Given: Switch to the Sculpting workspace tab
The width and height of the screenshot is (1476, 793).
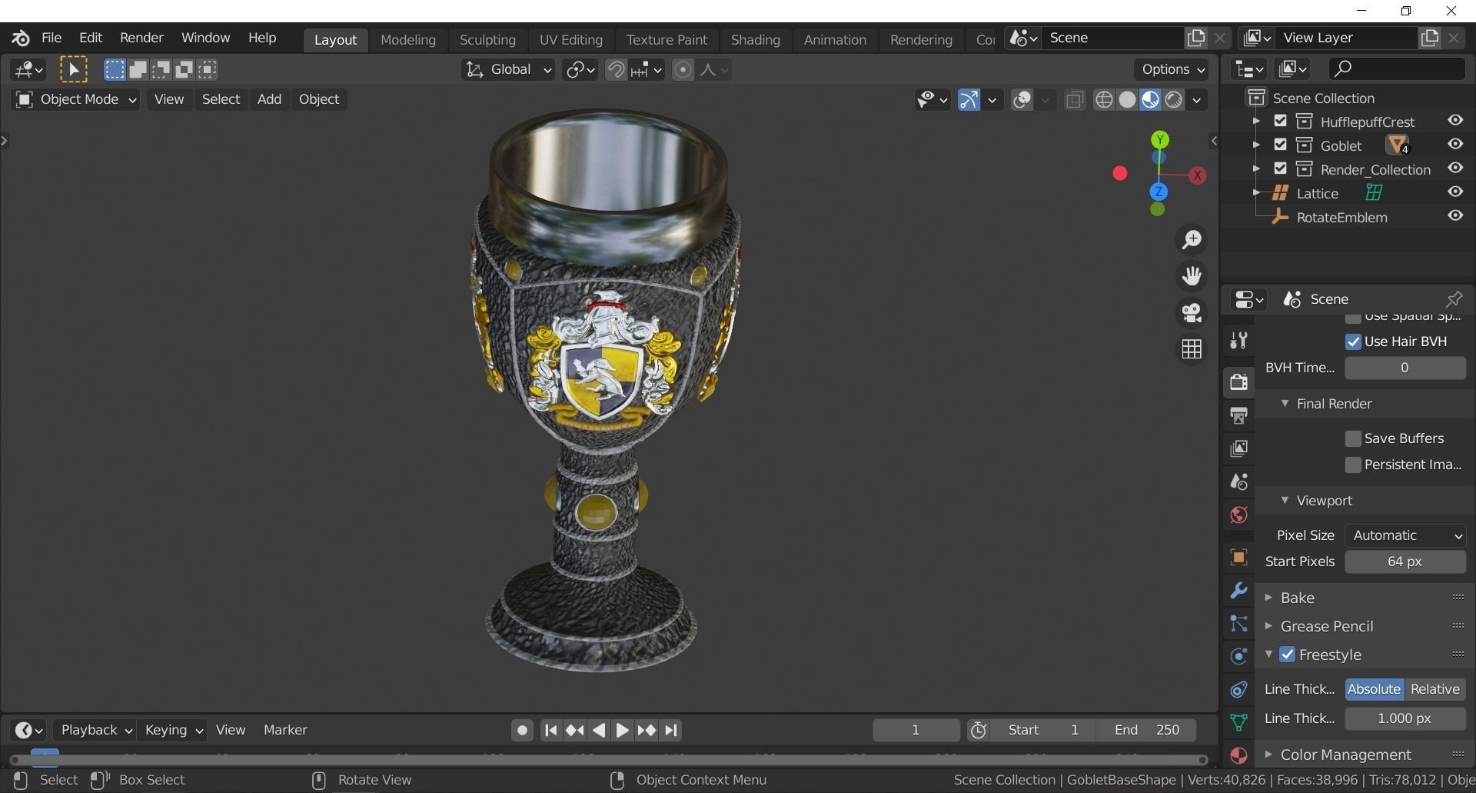Looking at the screenshot, I should coord(487,39).
